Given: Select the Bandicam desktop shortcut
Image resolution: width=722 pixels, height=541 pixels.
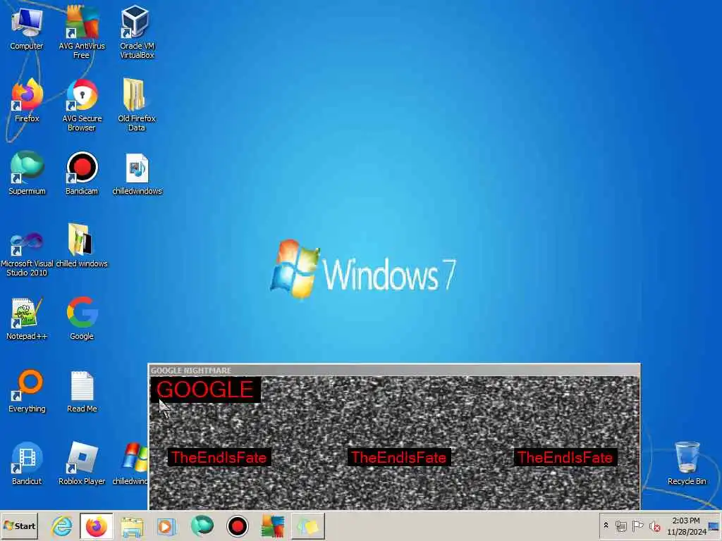Looking at the screenshot, I should (82, 173).
